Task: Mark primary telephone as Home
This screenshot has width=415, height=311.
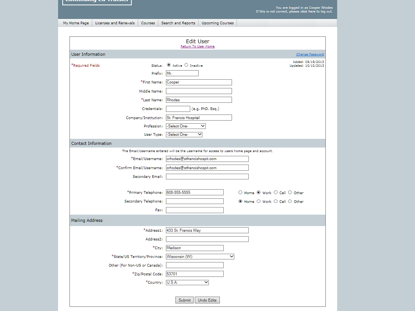Action: [240, 192]
